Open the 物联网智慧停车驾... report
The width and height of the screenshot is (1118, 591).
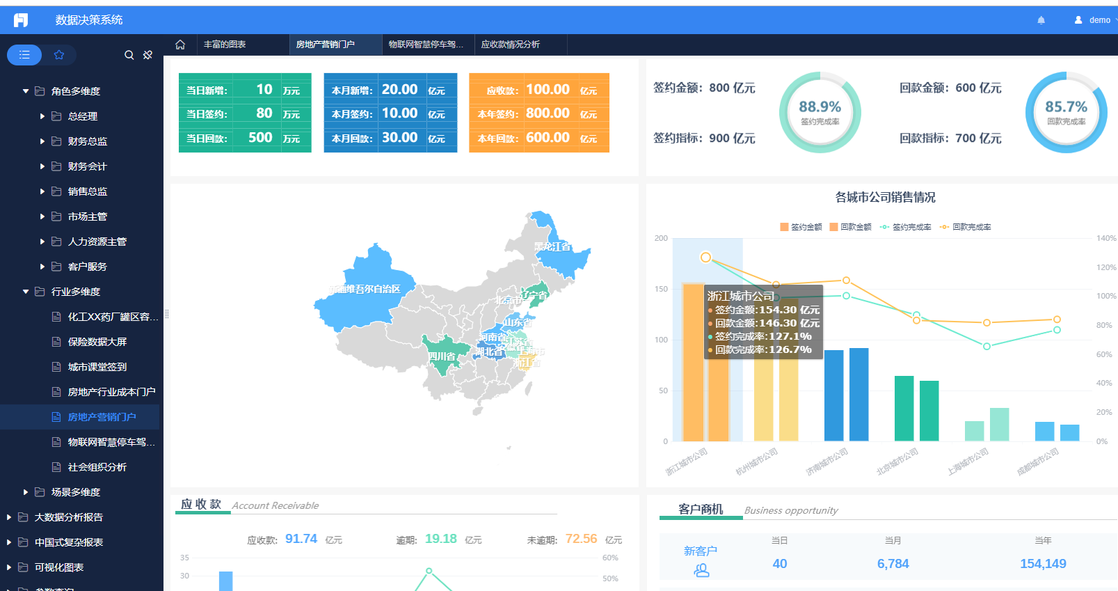[x=111, y=442]
